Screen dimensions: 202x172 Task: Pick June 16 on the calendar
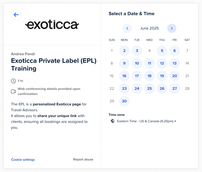tap(124, 76)
